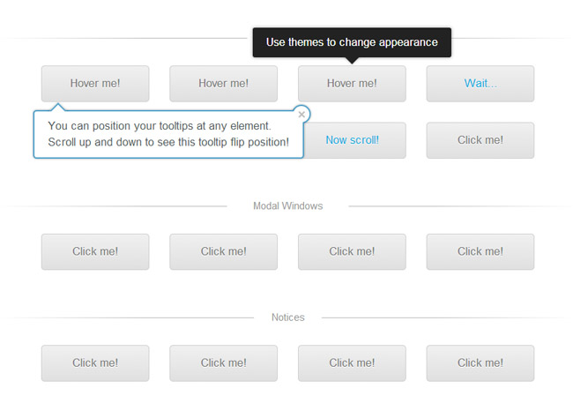Close the white tooltip with the X icon

point(302,114)
